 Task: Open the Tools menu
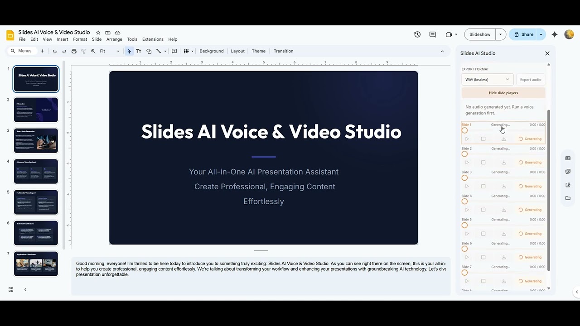[x=132, y=39]
